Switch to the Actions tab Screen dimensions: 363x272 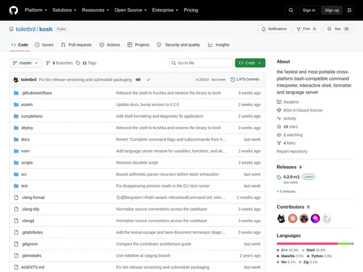[x=109, y=45]
